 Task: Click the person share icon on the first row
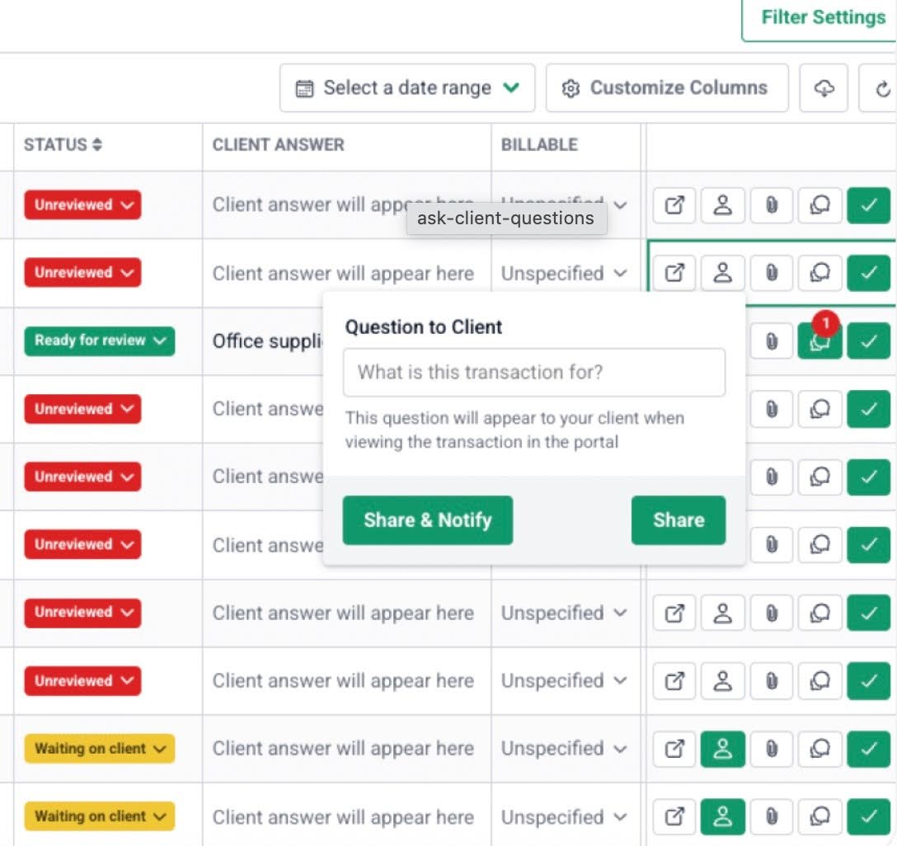(722, 205)
